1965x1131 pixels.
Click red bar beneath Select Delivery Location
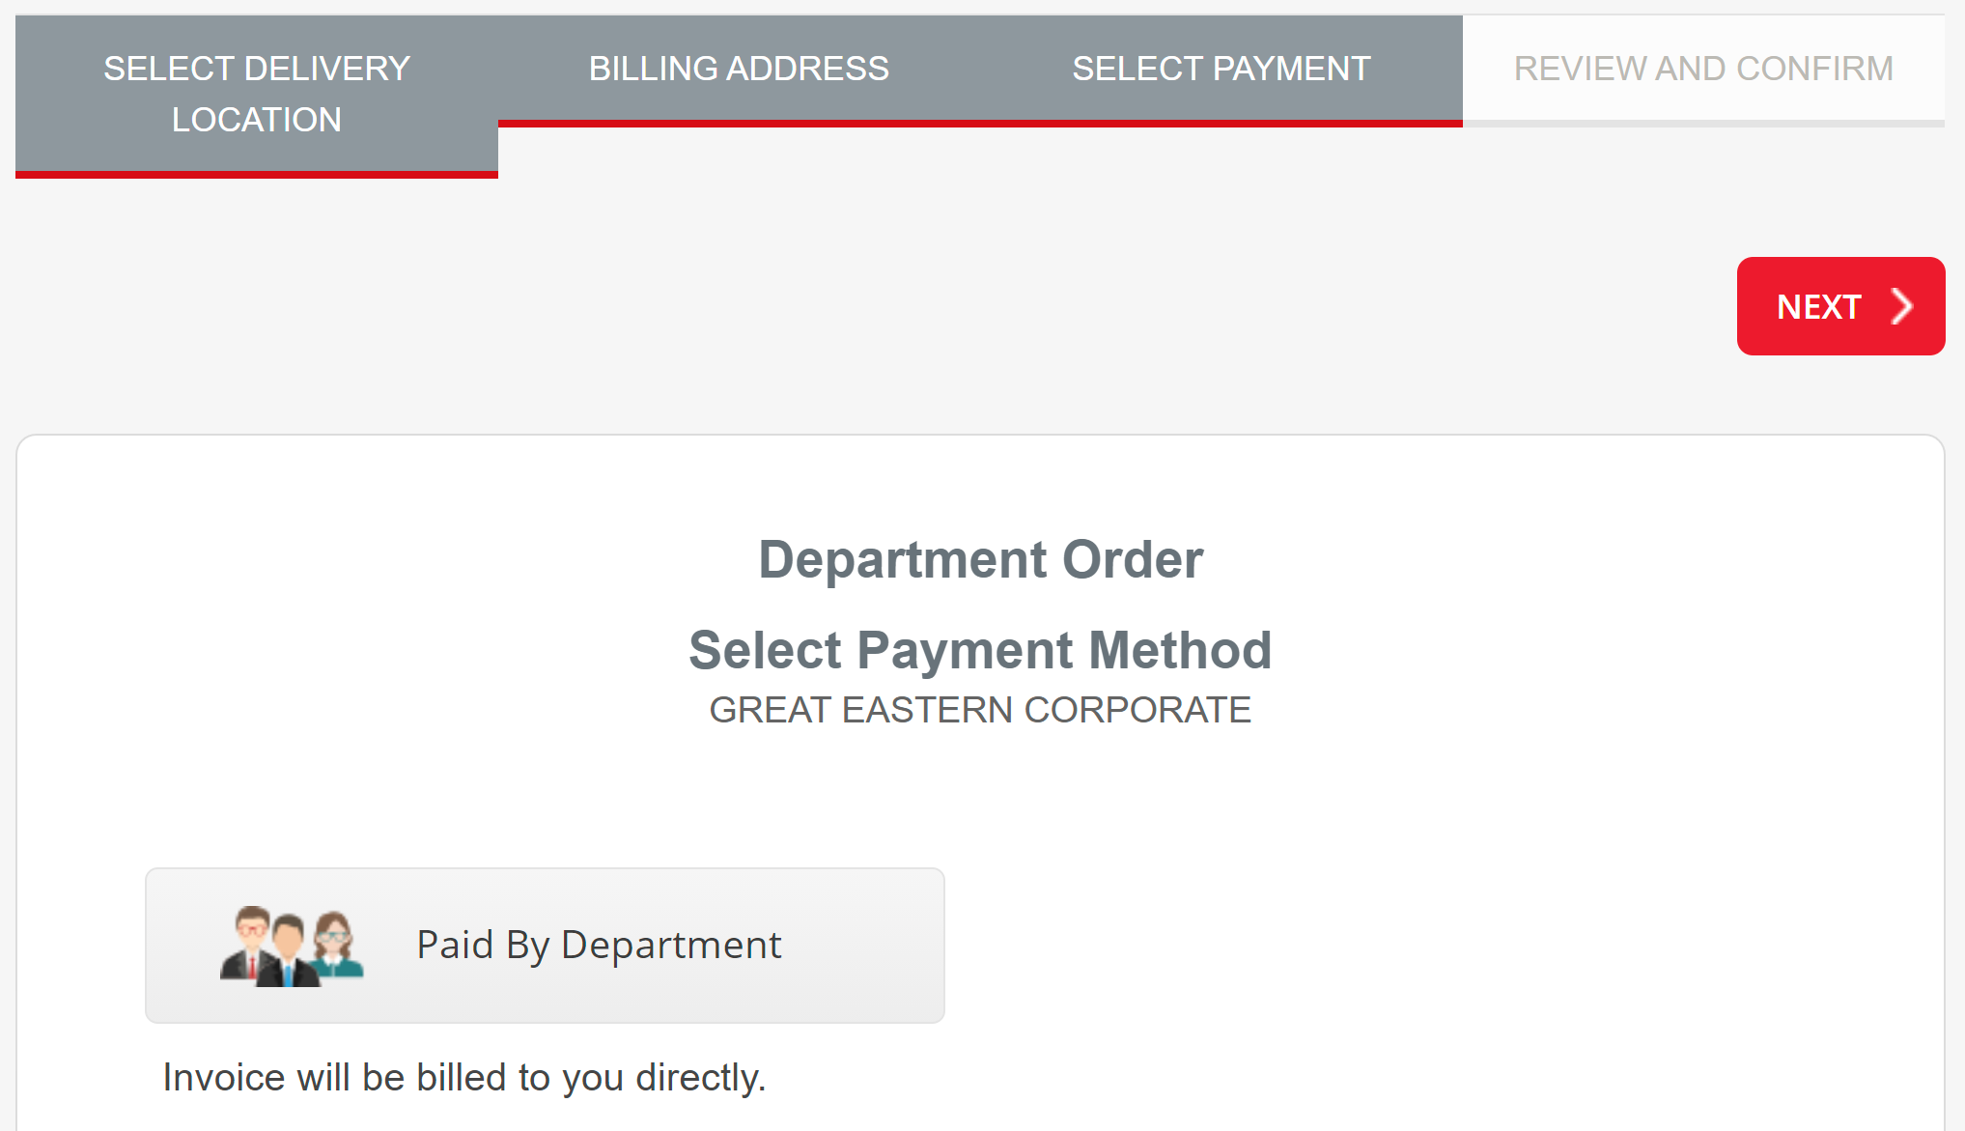[x=257, y=175]
